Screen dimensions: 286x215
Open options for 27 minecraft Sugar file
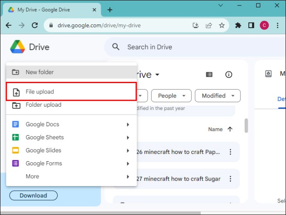point(230,179)
